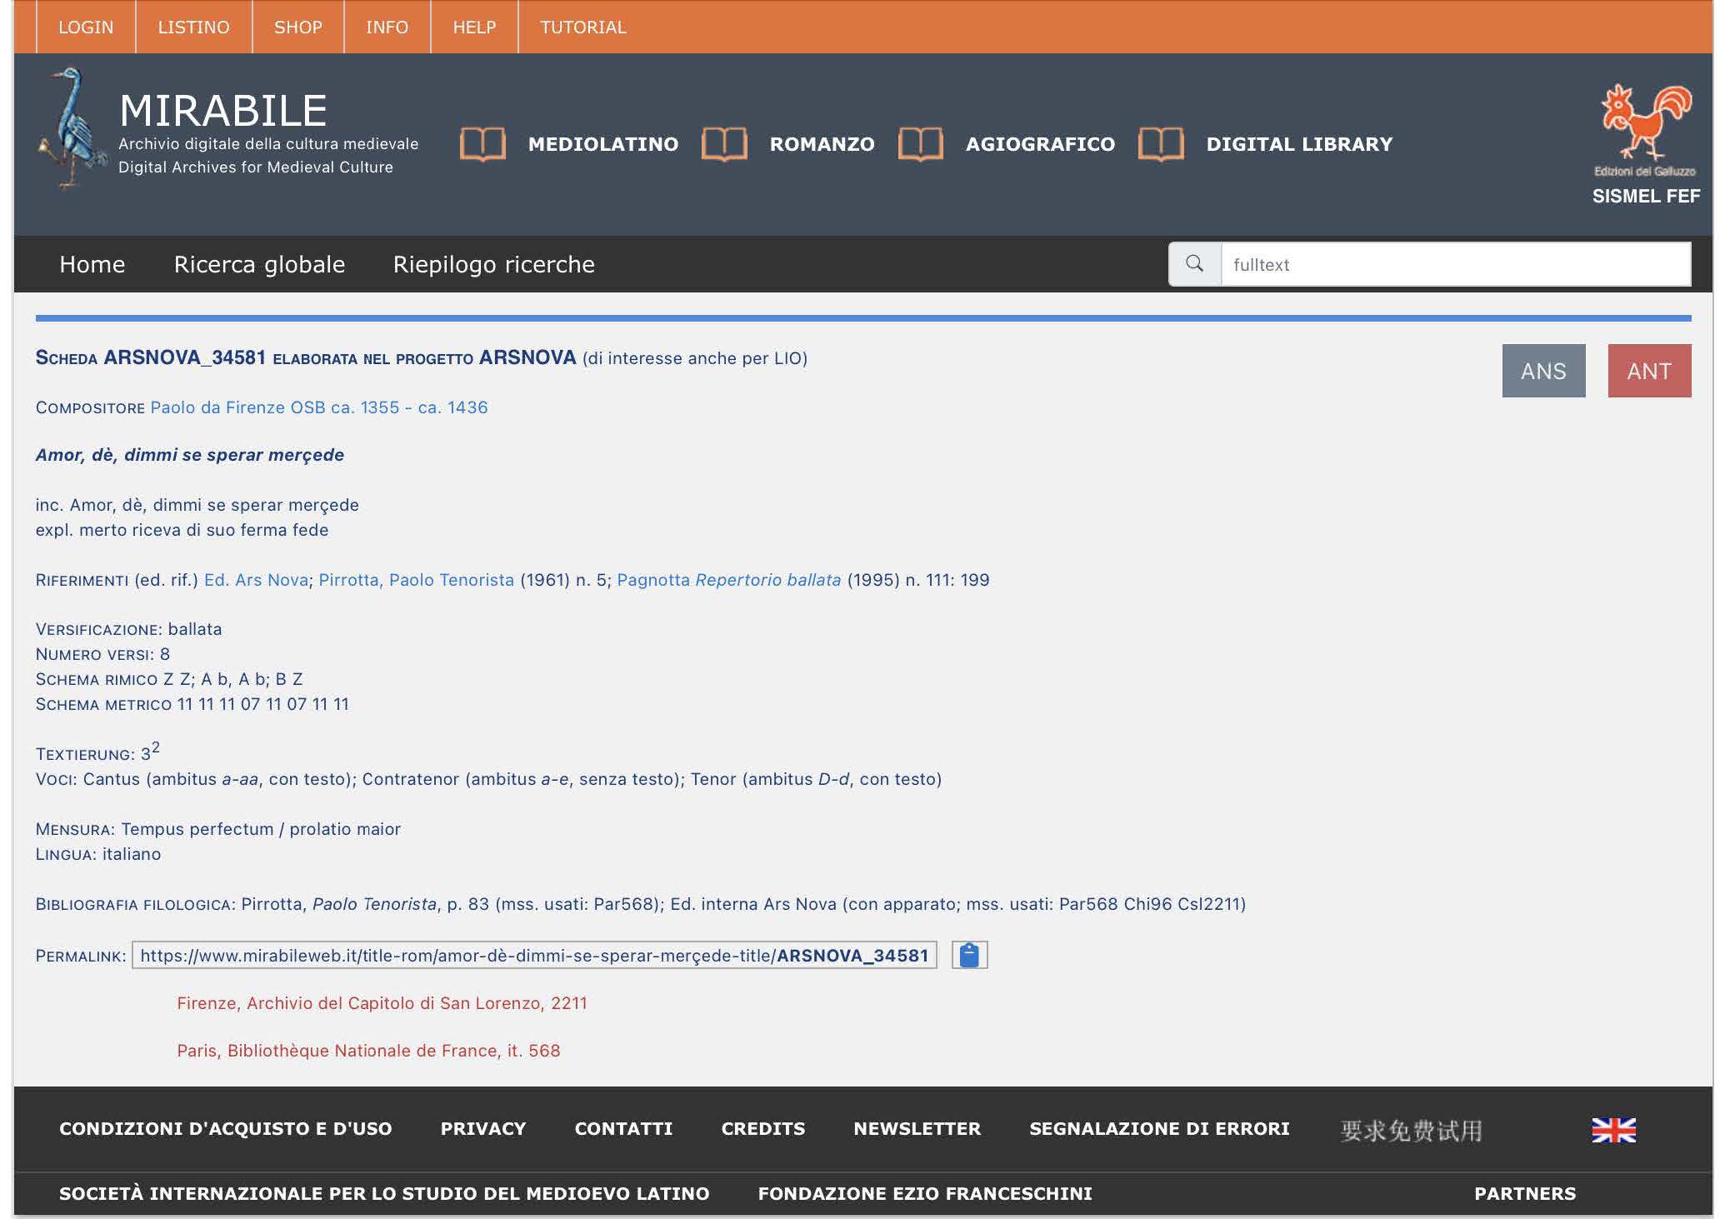Click the Segnalazione di errori footer link
Viewport: 1725px width, 1219px height.
pyautogui.click(x=1158, y=1129)
